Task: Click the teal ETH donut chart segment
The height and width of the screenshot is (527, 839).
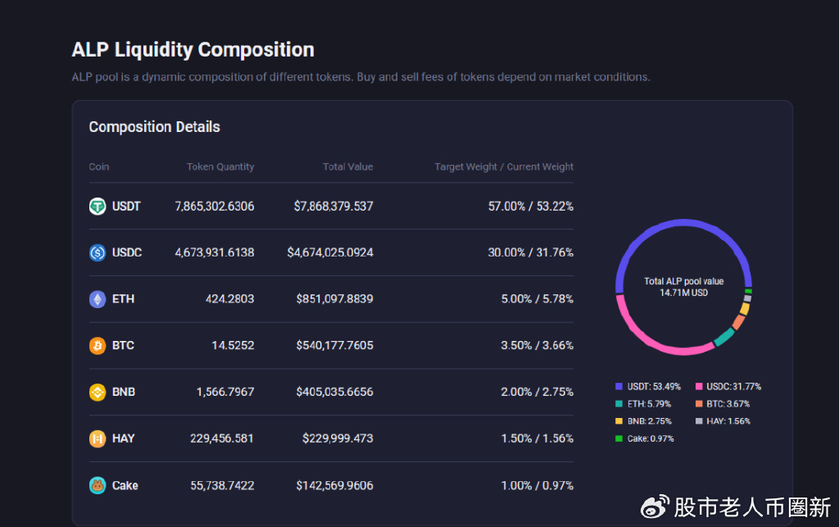Action: point(724,337)
